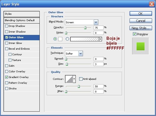Select the gradient radio button
Viewport: 156px width, 116px height.
[67, 39]
